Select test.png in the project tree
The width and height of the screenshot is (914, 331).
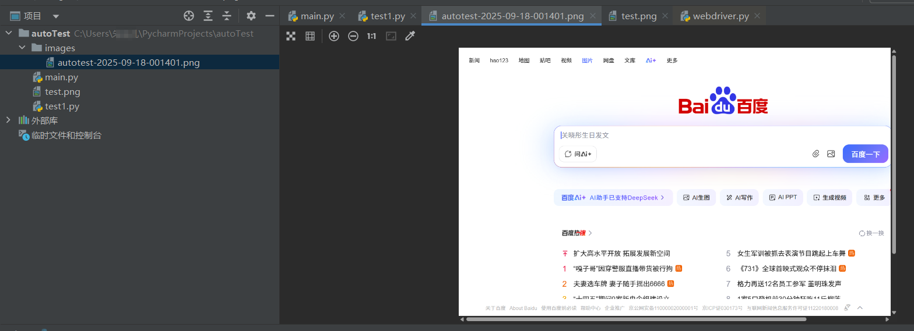[x=62, y=91]
